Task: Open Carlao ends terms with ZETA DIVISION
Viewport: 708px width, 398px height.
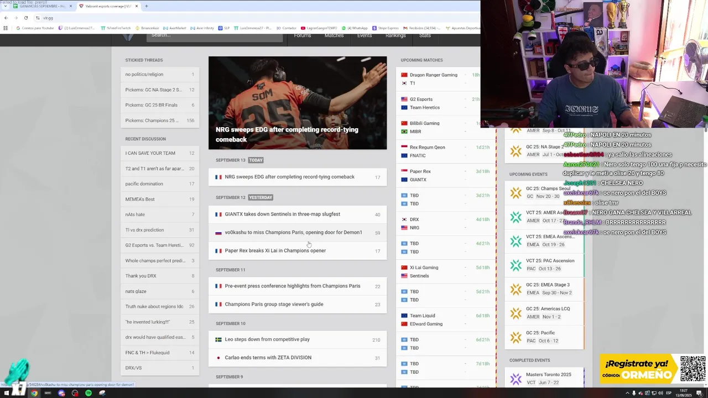Action: click(x=298, y=358)
